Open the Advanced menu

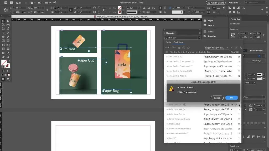pos(234,3)
